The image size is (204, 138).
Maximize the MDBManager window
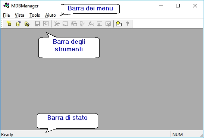[178, 6]
